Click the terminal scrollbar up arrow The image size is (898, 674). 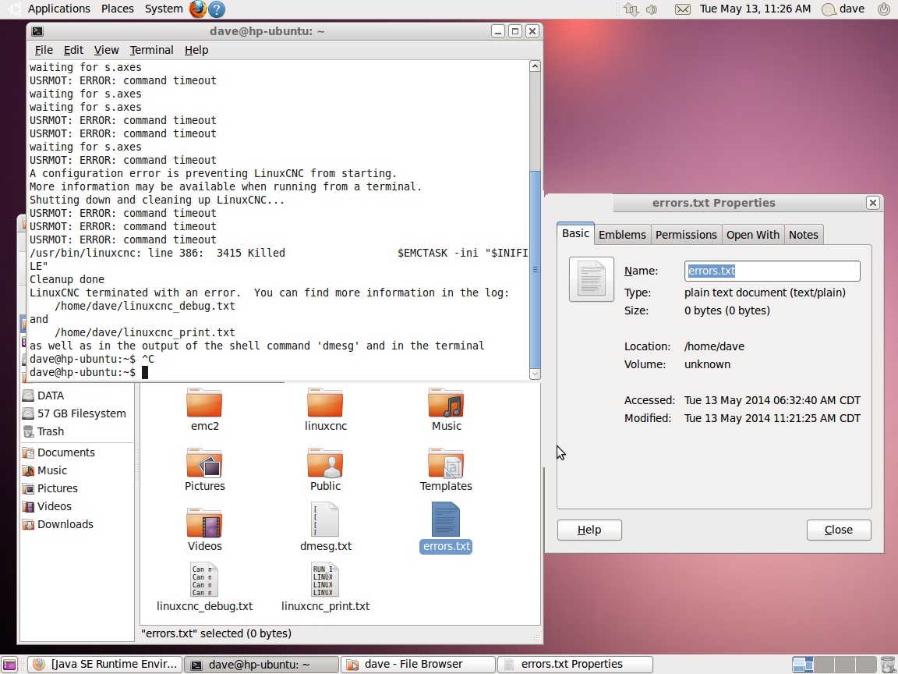click(x=535, y=66)
